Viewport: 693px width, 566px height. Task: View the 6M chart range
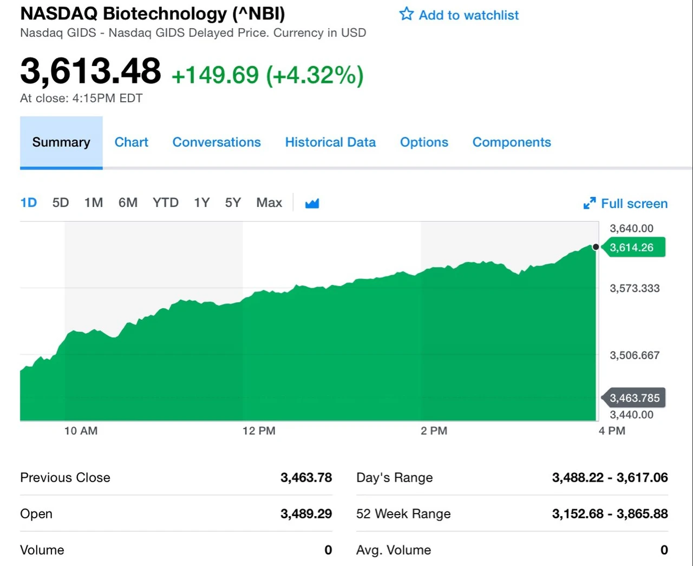coord(128,202)
